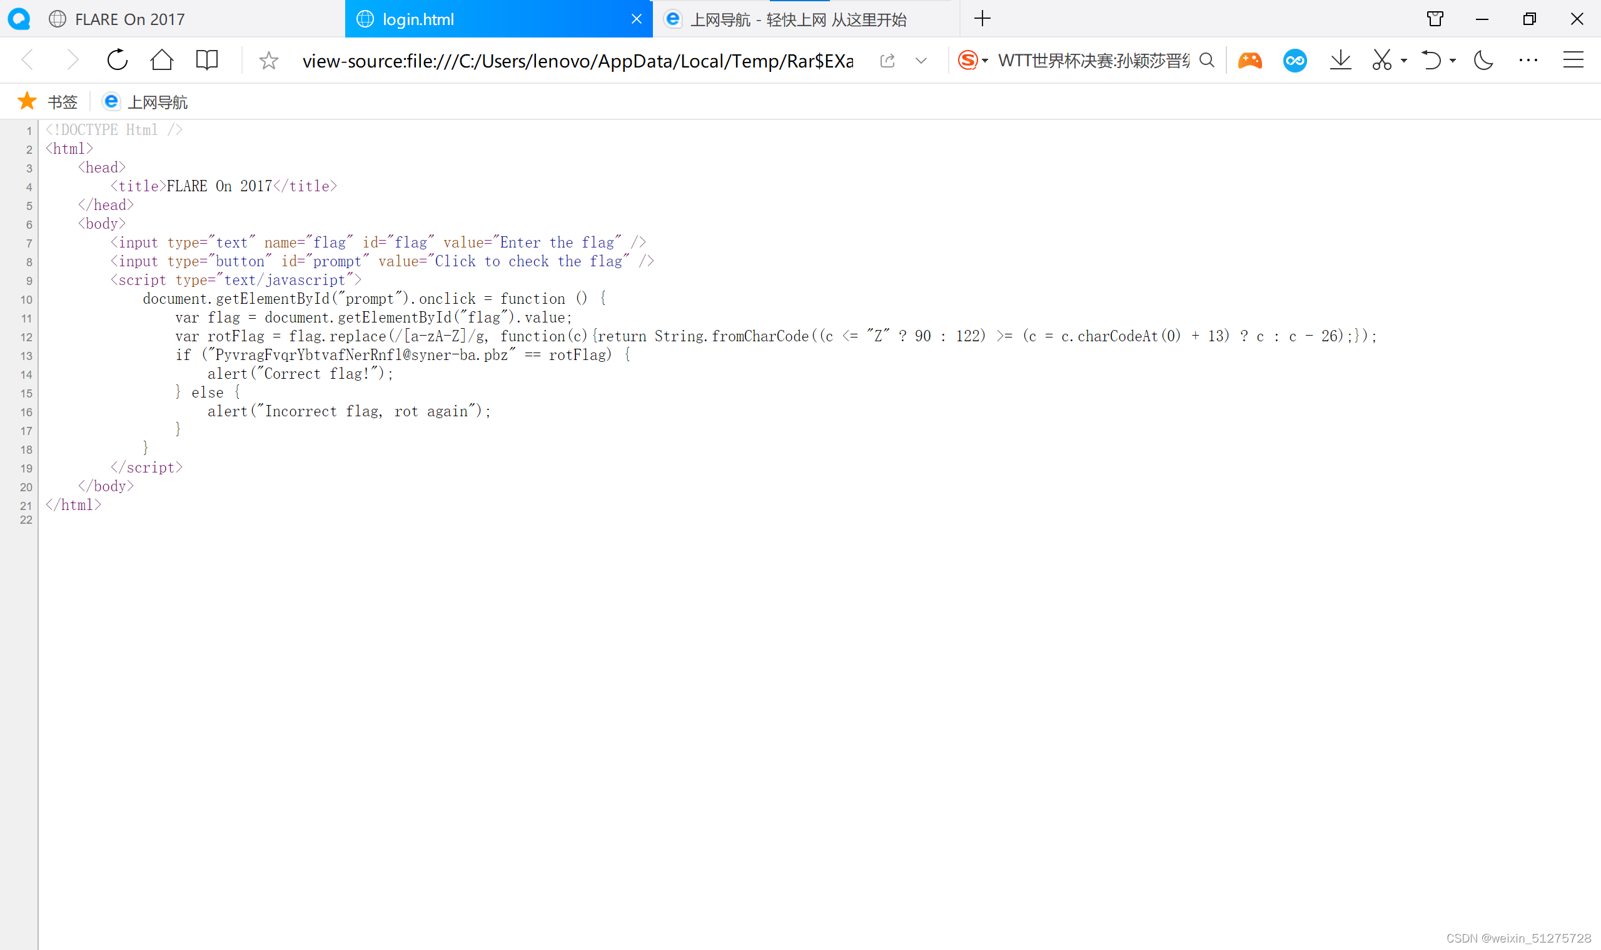Open the browser home page
The width and height of the screenshot is (1601, 950).
pos(161,60)
